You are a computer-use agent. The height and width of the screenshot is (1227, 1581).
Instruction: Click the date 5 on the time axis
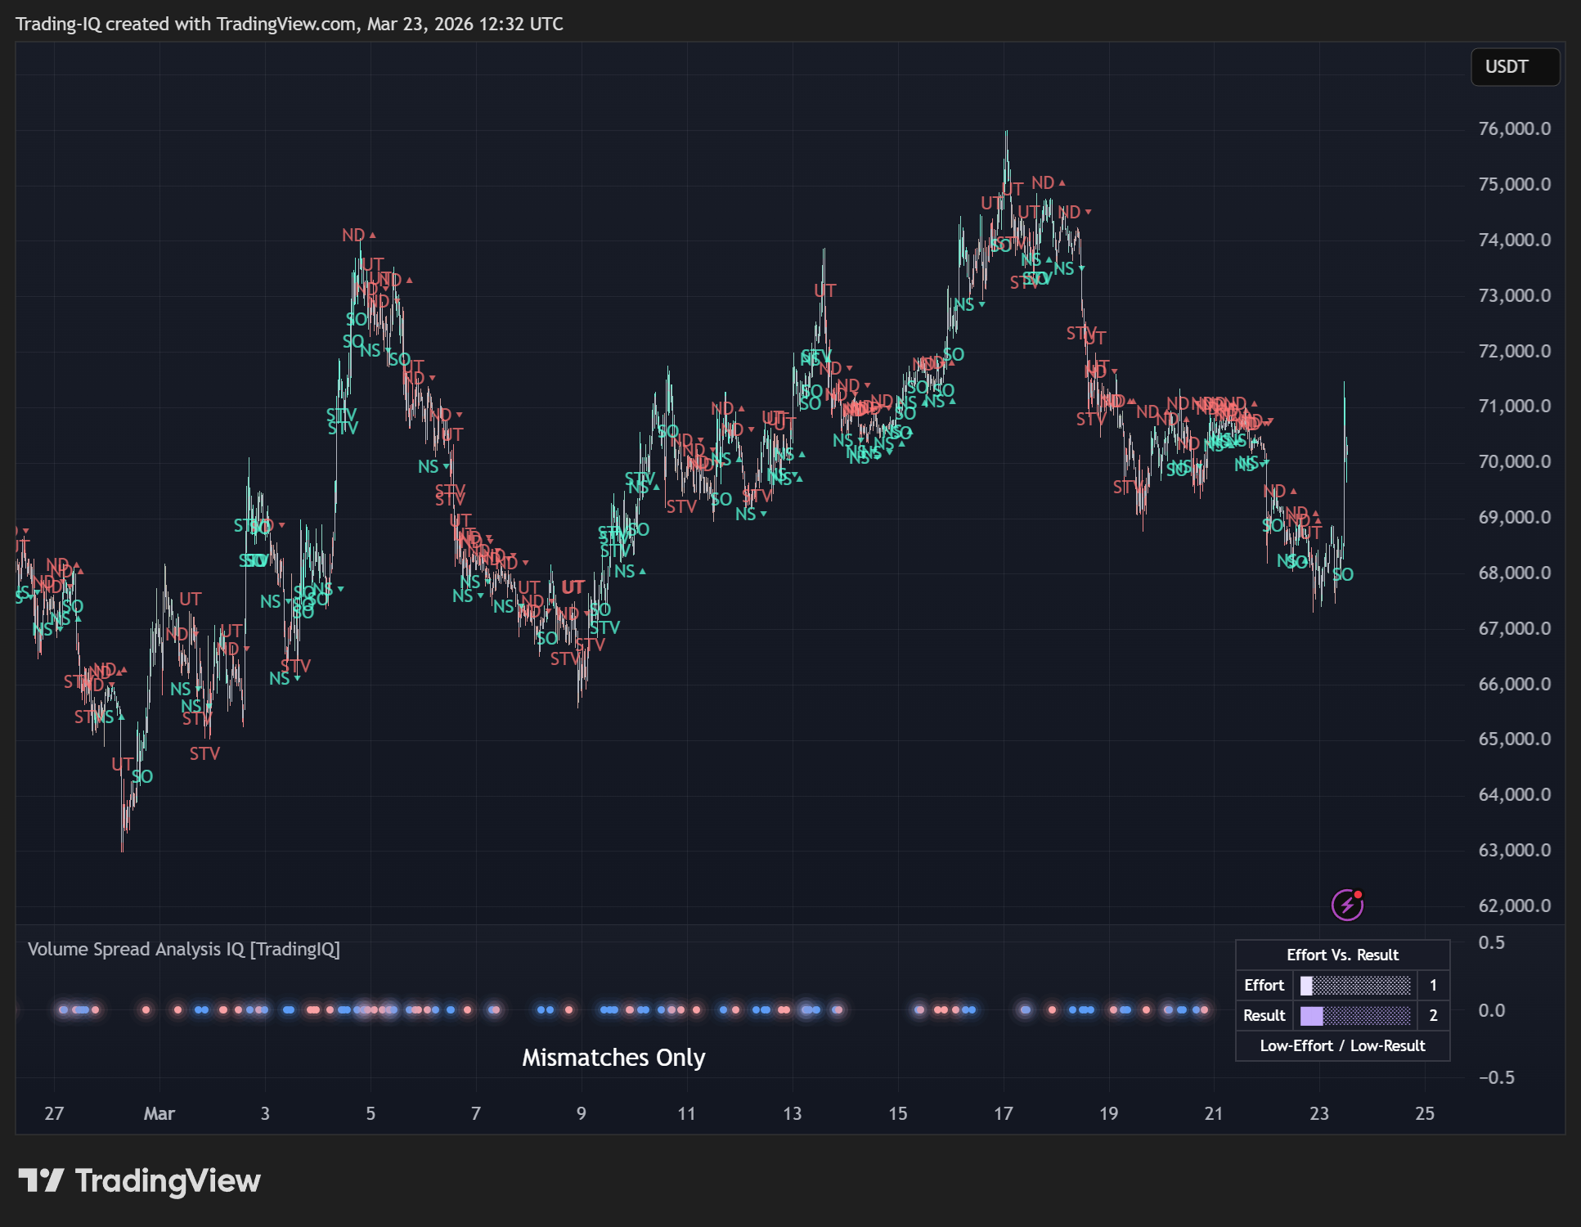[371, 1113]
